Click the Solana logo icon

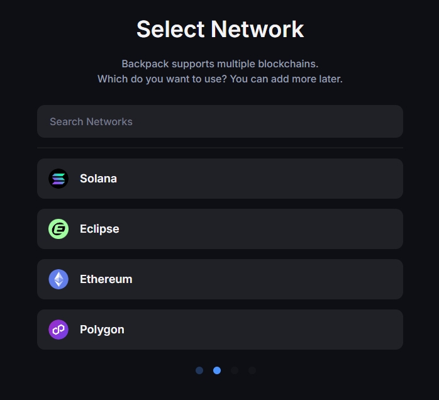tap(58, 179)
